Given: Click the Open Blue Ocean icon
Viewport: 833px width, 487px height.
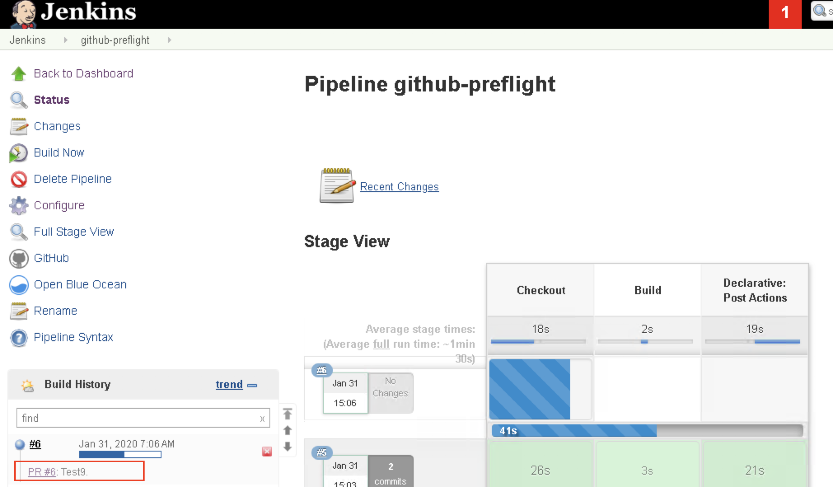Looking at the screenshot, I should click(x=19, y=285).
